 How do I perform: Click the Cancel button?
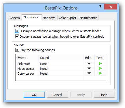[x=57, y=95]
